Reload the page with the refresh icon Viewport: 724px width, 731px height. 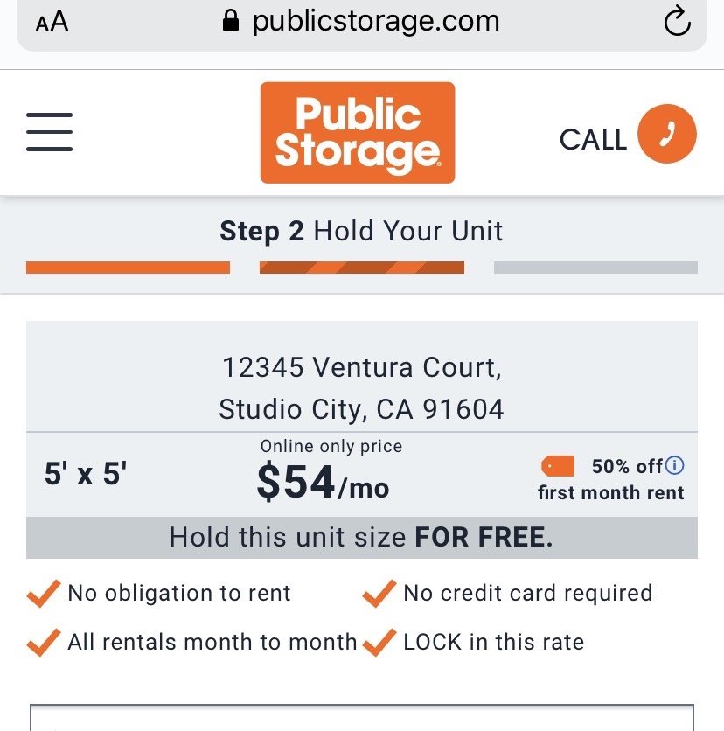(x=677, y=23)
